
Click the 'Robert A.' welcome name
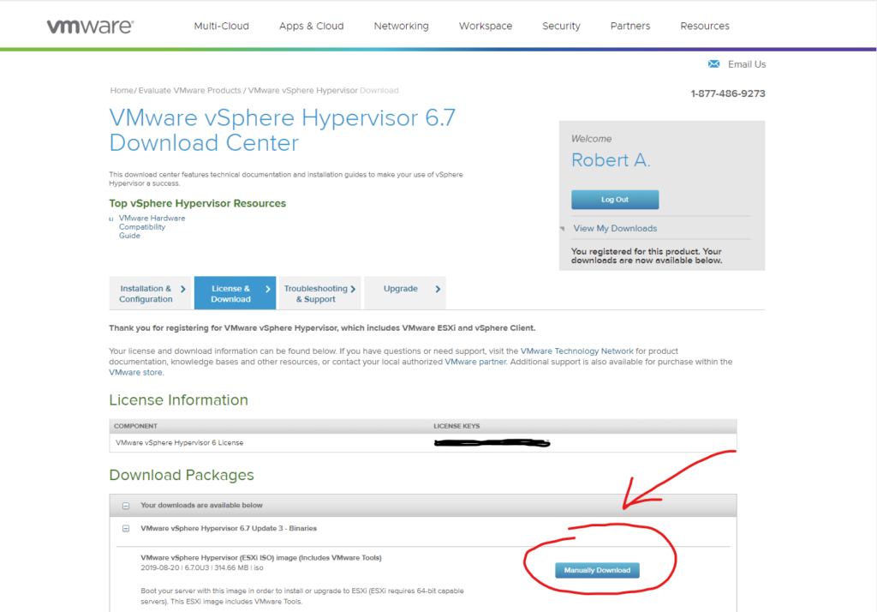(610, 160)
